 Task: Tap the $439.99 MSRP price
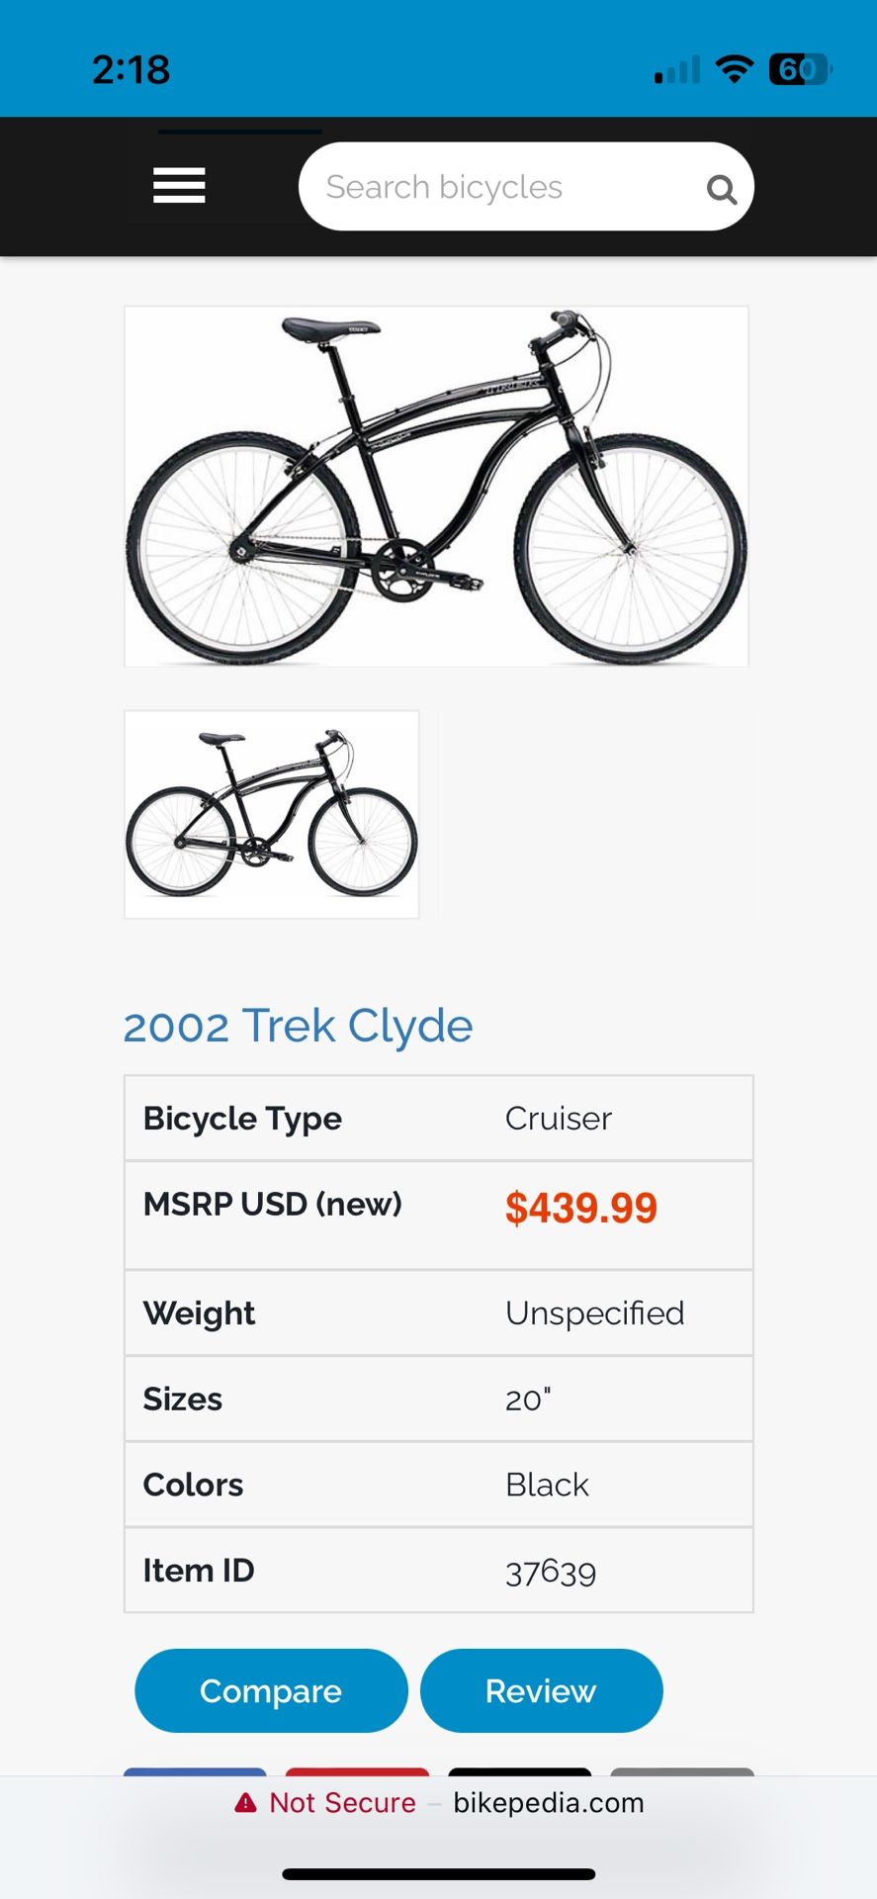(580, 1208)
